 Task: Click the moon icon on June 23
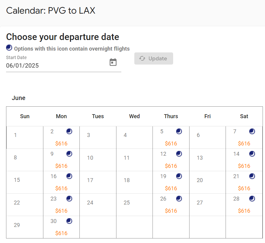(x=69, y=199)
